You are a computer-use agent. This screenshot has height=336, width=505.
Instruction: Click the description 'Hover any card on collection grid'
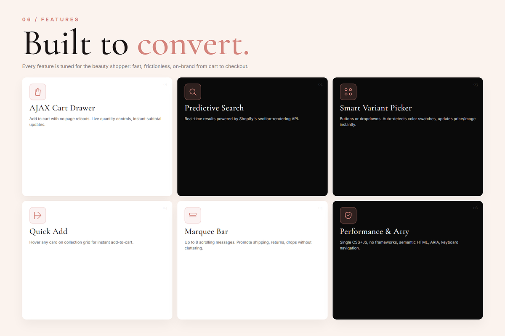coord(81,242)
